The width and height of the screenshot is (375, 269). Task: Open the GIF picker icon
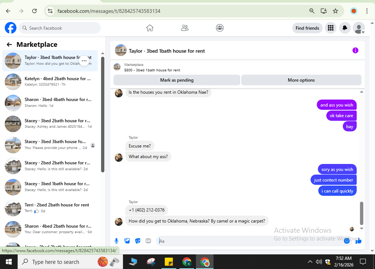click(148, 241)
